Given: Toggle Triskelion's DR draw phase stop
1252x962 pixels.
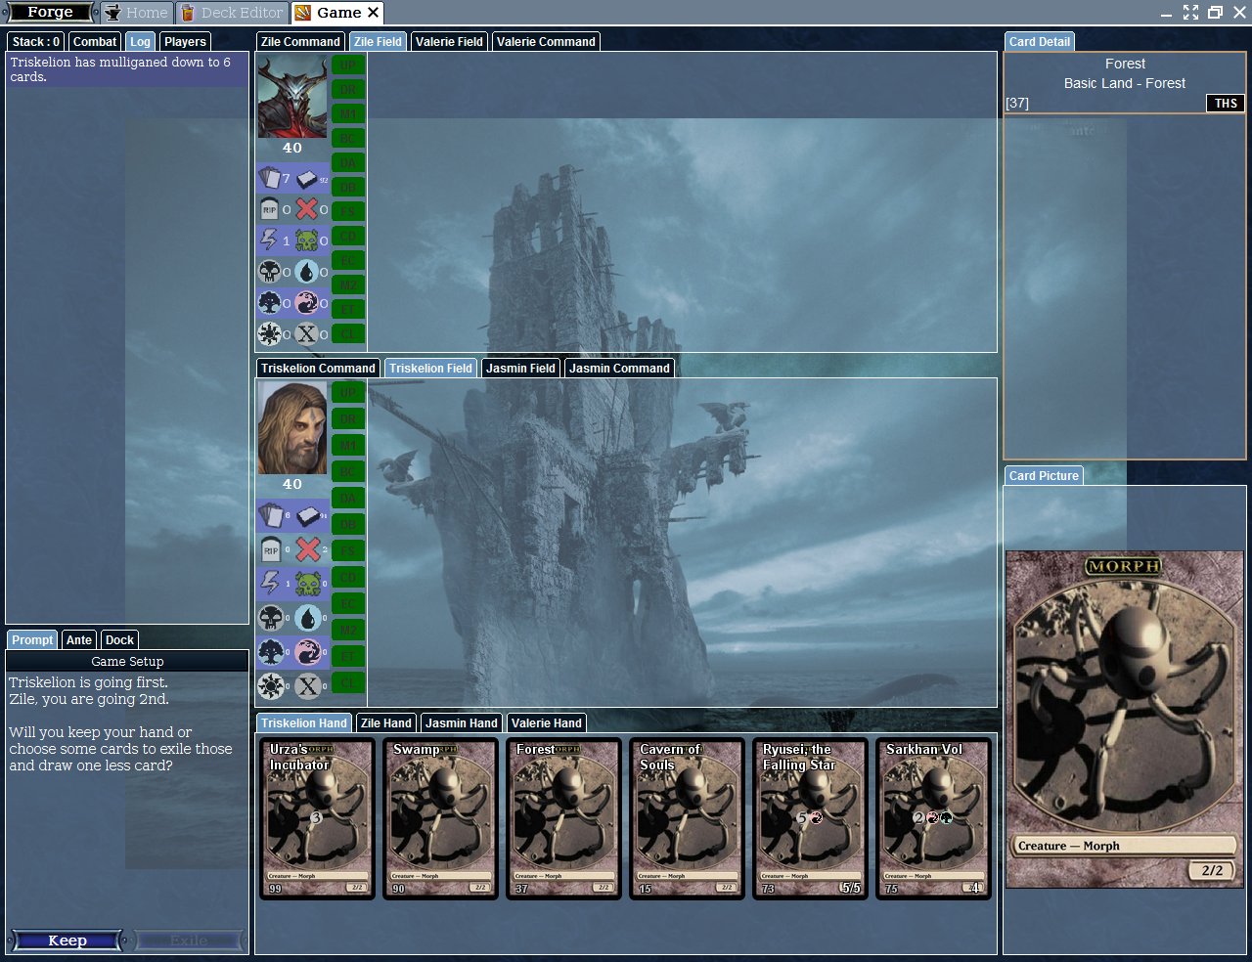Looking at the screenshot, I should coord(348,418).
